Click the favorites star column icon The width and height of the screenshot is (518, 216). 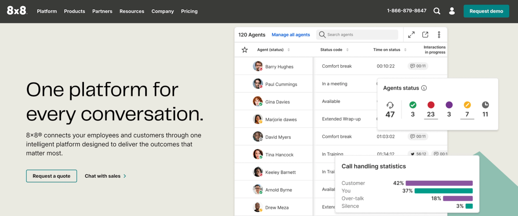[x=244, y=50]
